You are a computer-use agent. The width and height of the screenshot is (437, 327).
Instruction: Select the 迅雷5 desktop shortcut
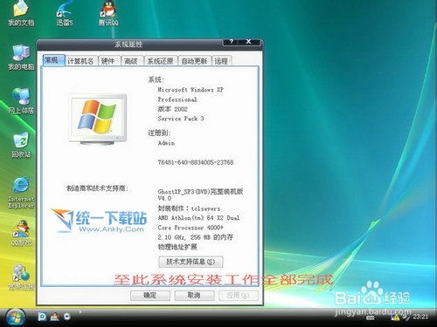click(x=65, y=13)
